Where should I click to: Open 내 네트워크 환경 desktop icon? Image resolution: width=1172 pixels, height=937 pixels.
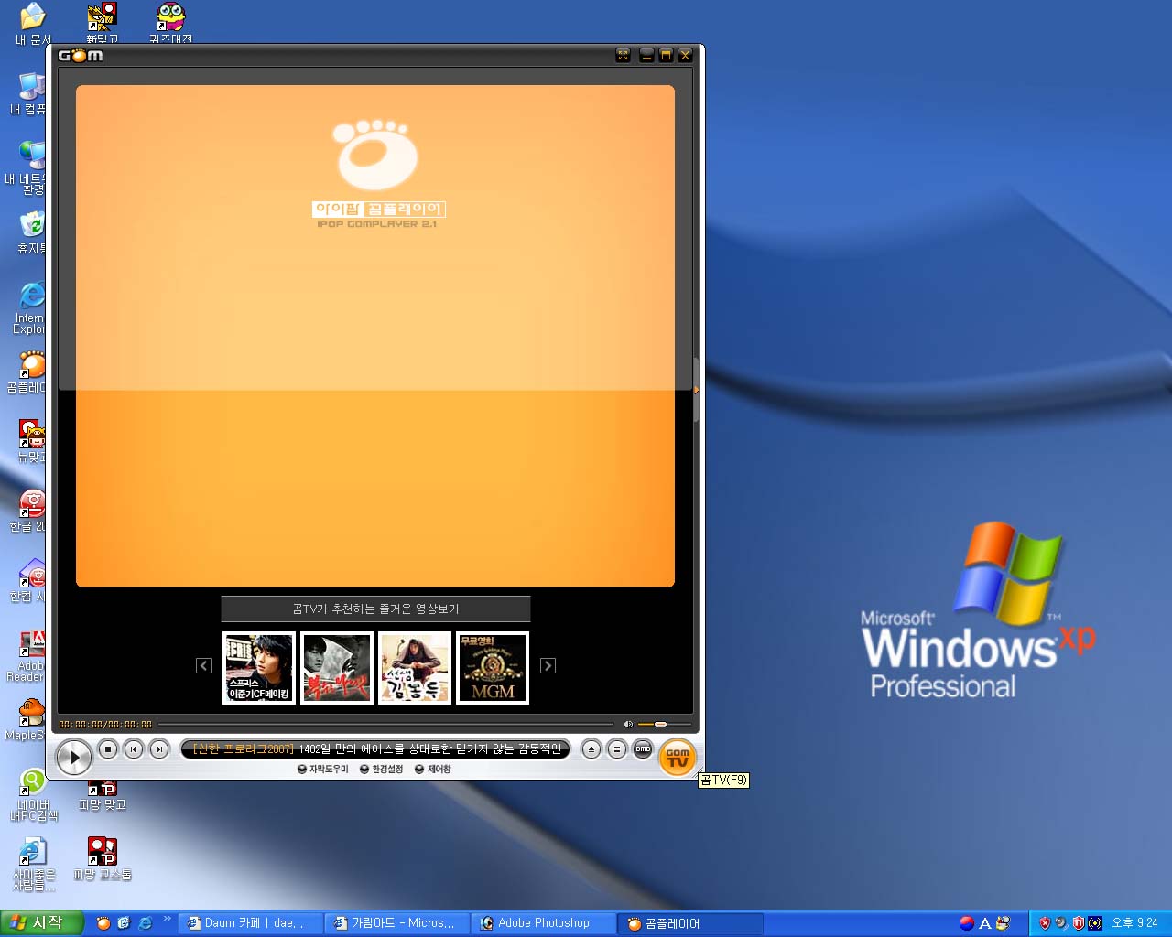tap(30, 168)
